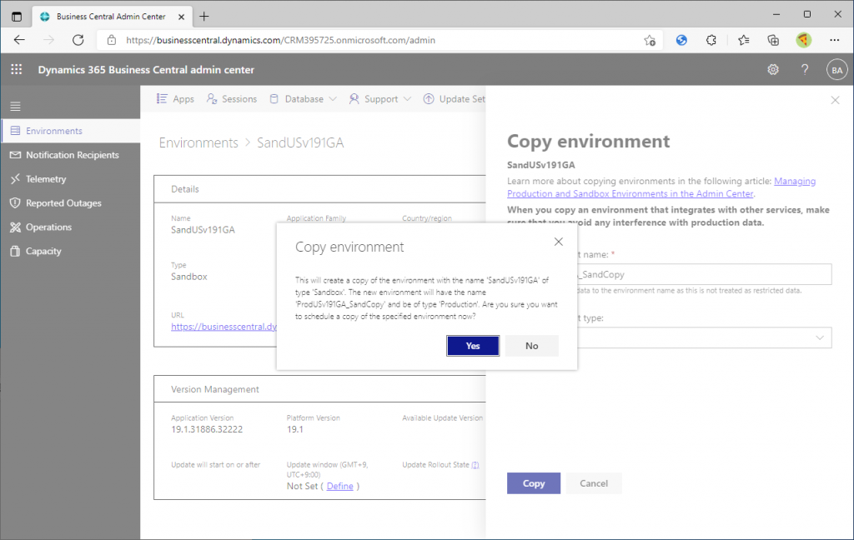Open Capacity in the sidebar
Viewport: 854px width, 540px height.
(x=70, y=251)
